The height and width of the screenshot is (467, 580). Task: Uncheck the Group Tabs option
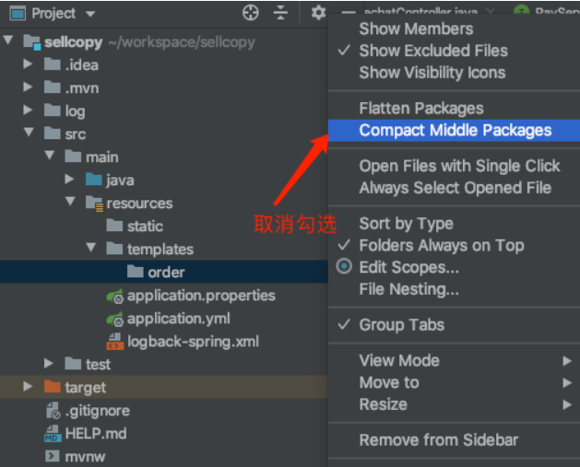pyautogui.click(x=401, y=325)
